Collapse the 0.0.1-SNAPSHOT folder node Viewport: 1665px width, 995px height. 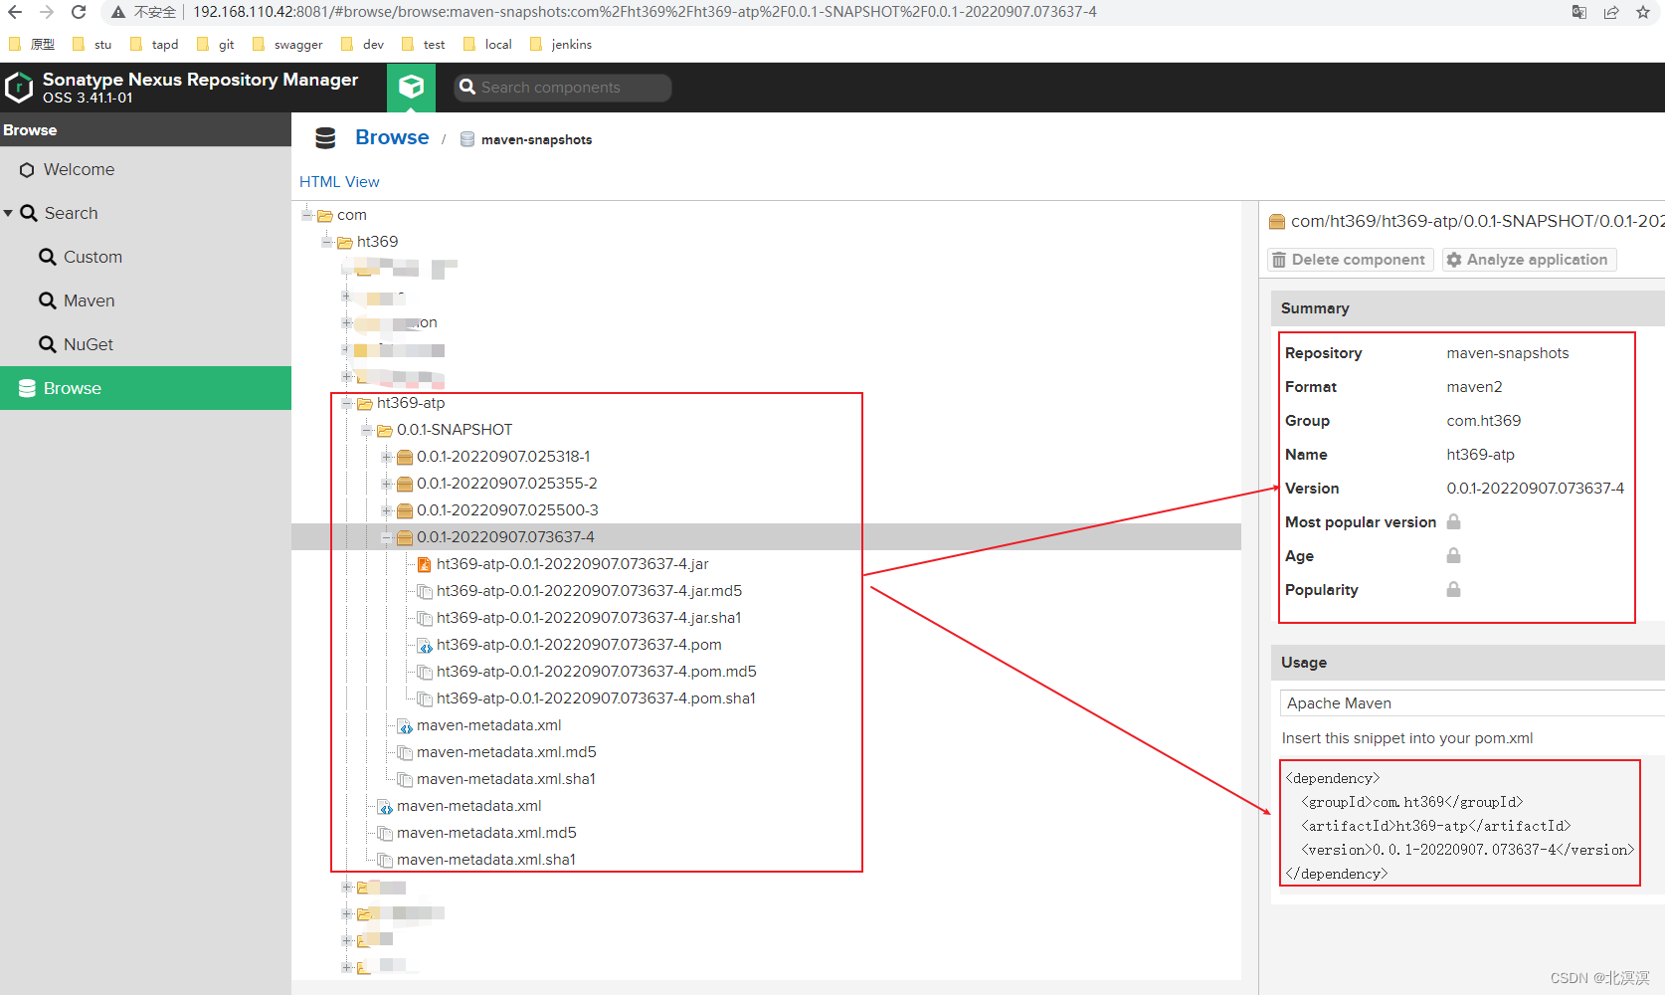pyautogui.click(x=367, y=430)
